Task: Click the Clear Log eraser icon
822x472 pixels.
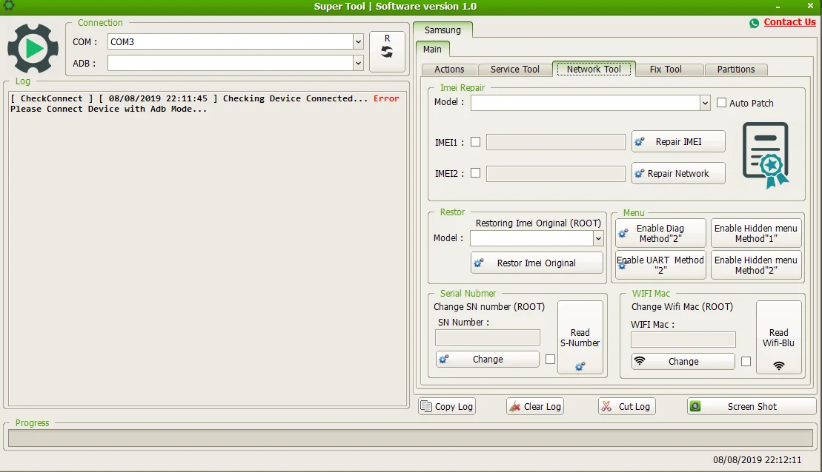Action: [515, 406]
